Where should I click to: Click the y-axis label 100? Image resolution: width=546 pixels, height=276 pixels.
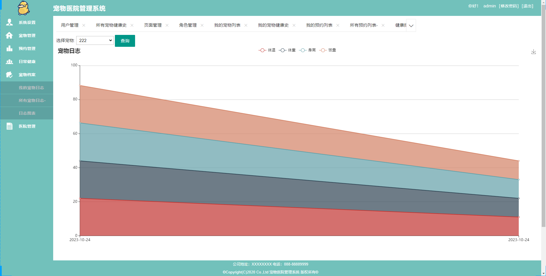coord(74,65)
